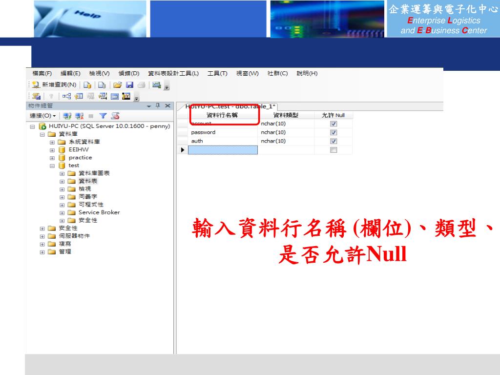Select the 資料表 tables folder
This screenshot has width=500, height=375.
pos(88,181)
